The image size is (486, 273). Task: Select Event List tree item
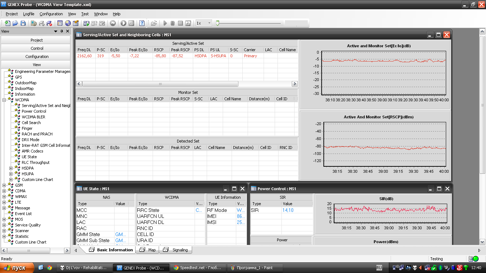point(23,214)
